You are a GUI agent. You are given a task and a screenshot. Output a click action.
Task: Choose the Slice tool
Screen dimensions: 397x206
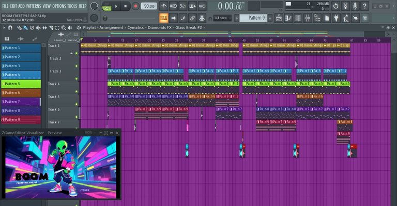coord(51,27)
